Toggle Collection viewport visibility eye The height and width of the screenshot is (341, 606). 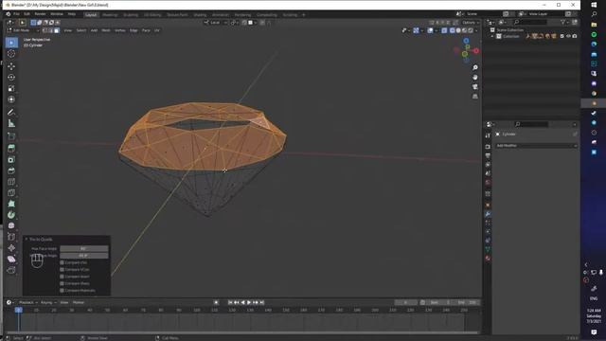pos(568,36)
